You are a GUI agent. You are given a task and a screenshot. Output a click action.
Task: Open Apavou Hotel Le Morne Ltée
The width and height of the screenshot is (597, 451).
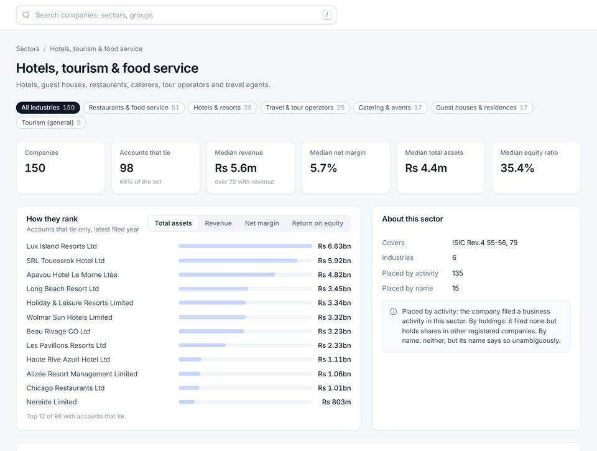pyautogui.click(x=72, y=274)
